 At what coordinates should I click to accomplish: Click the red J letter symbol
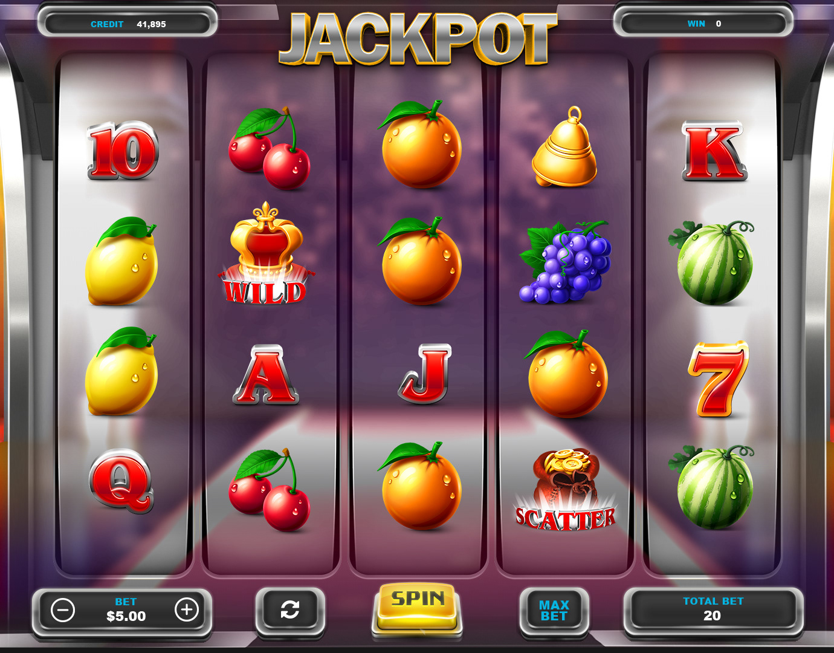coord(425,374)
